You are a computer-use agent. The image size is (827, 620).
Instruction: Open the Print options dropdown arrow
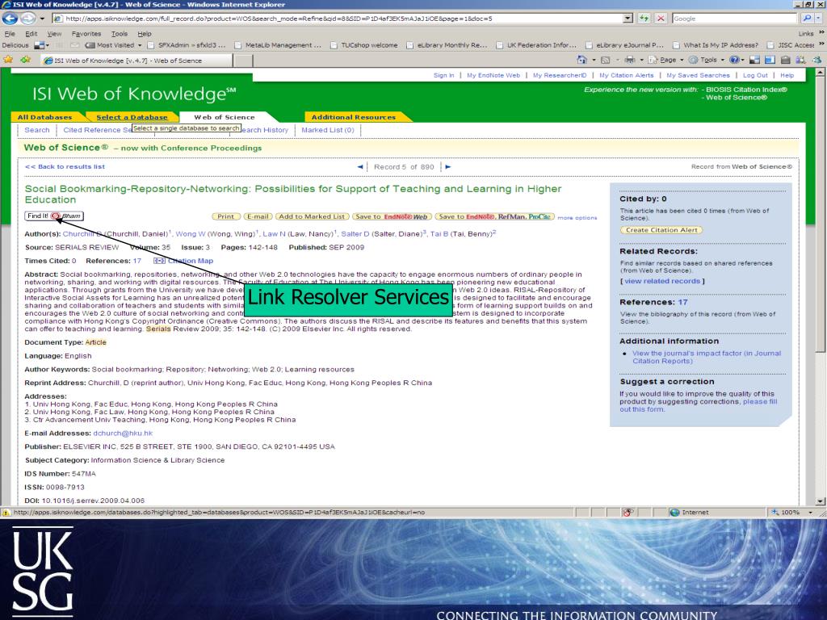coord(641,60)
